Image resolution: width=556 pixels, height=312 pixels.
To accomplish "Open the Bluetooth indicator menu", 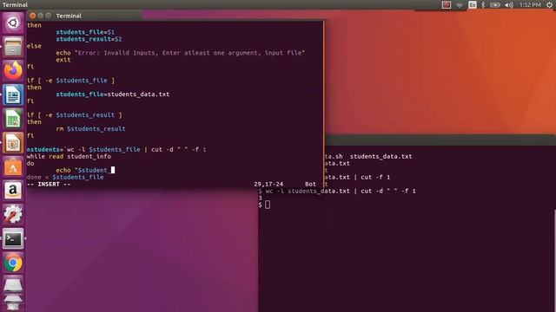I will pyautogui.click(x=483, y=4).
